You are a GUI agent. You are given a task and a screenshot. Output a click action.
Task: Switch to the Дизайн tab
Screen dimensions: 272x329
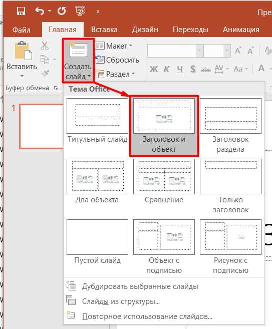145,30
